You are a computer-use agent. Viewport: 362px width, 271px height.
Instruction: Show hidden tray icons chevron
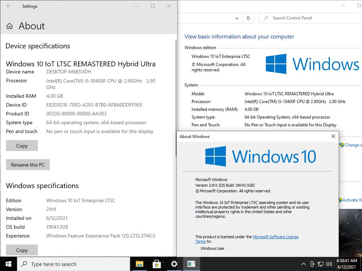click(304, 264)
